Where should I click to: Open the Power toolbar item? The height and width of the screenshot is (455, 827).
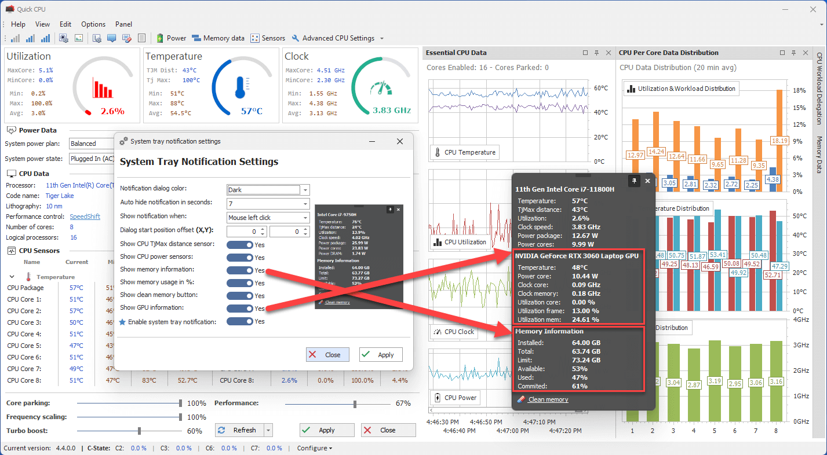click(172, 38)
